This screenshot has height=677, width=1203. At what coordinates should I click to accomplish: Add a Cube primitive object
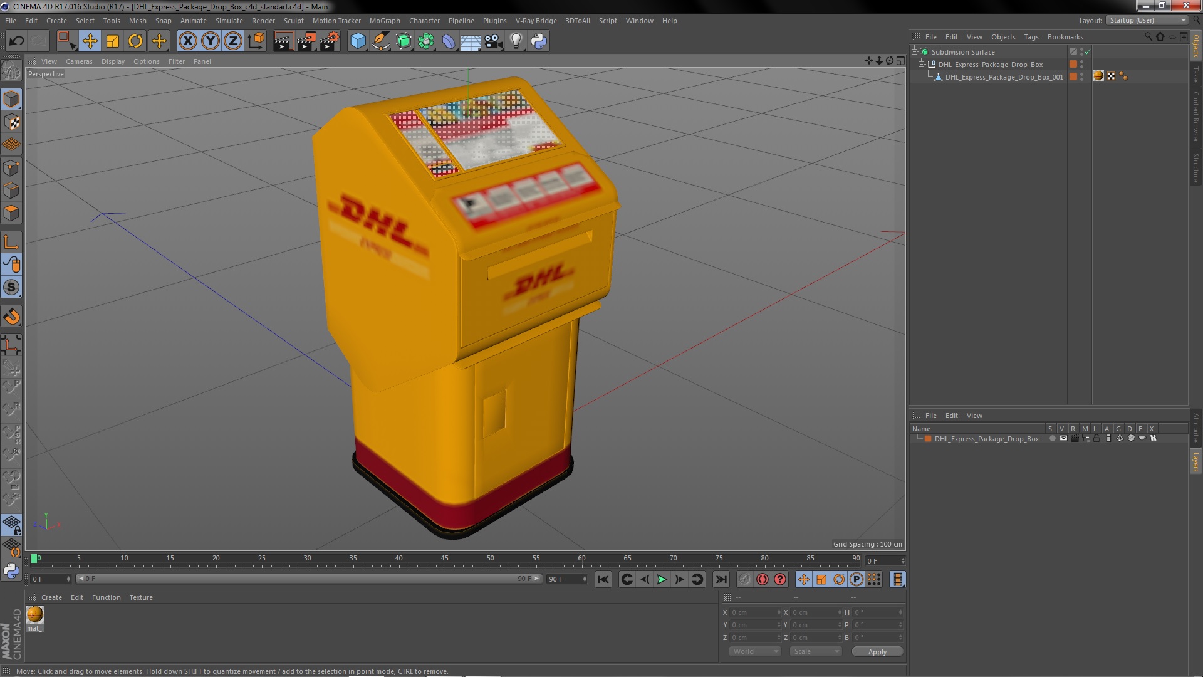[x=358, y=41]
